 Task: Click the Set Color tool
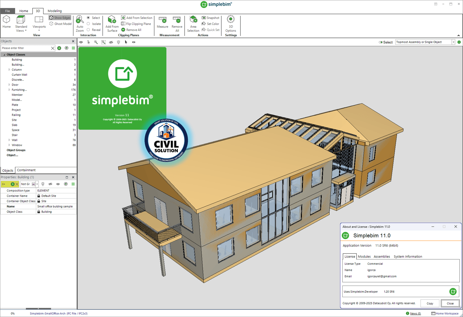(211, 24)
